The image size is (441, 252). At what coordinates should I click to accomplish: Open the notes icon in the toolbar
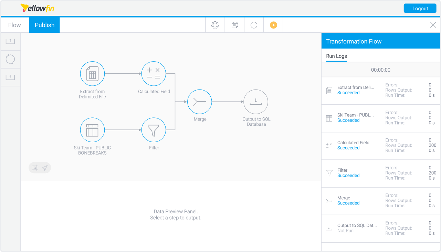tap(234, 25)
